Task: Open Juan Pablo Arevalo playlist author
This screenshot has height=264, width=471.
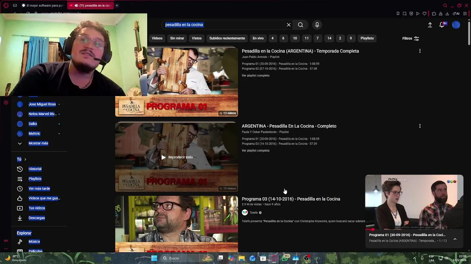Action: (x=254, y=57)
